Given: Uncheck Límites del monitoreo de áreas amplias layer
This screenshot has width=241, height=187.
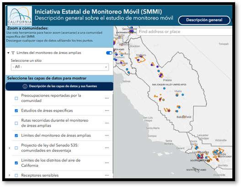Looking at the screenshot, I should pyautogui.click(x=16, y=135).
